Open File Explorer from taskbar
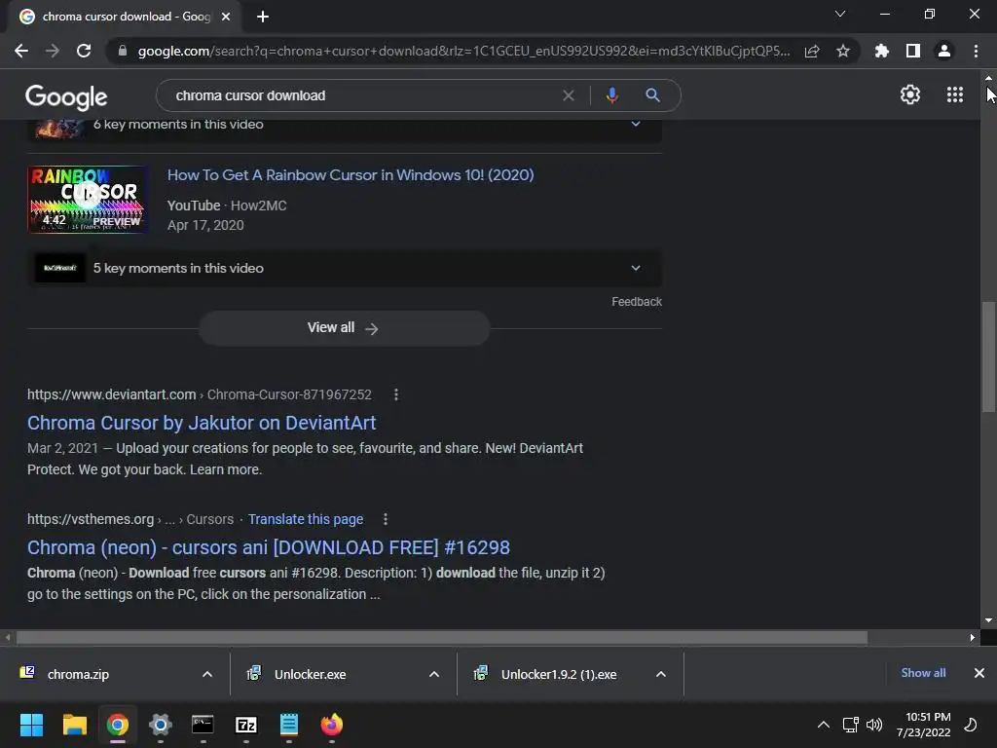The width and height of the screenshot is (997, 748). [x=74, y=725]
